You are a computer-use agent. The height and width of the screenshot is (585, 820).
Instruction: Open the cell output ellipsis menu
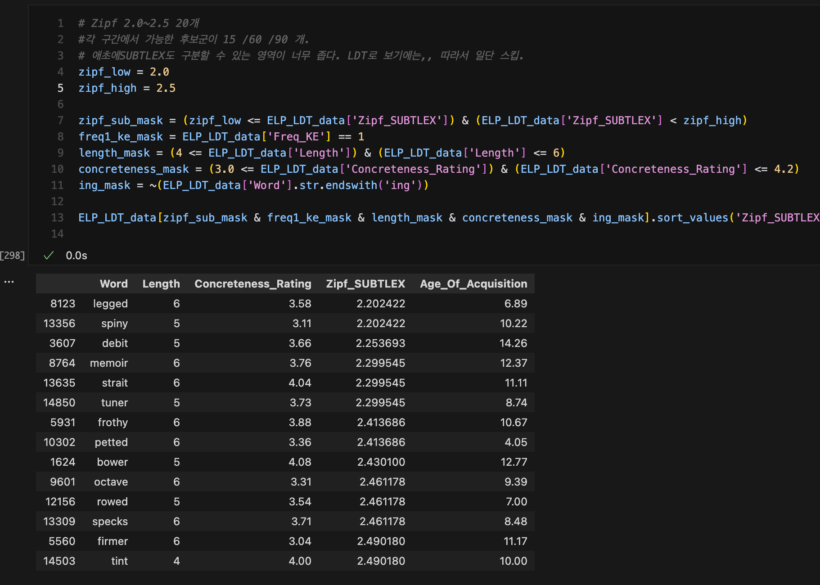[x=9, y=282]
